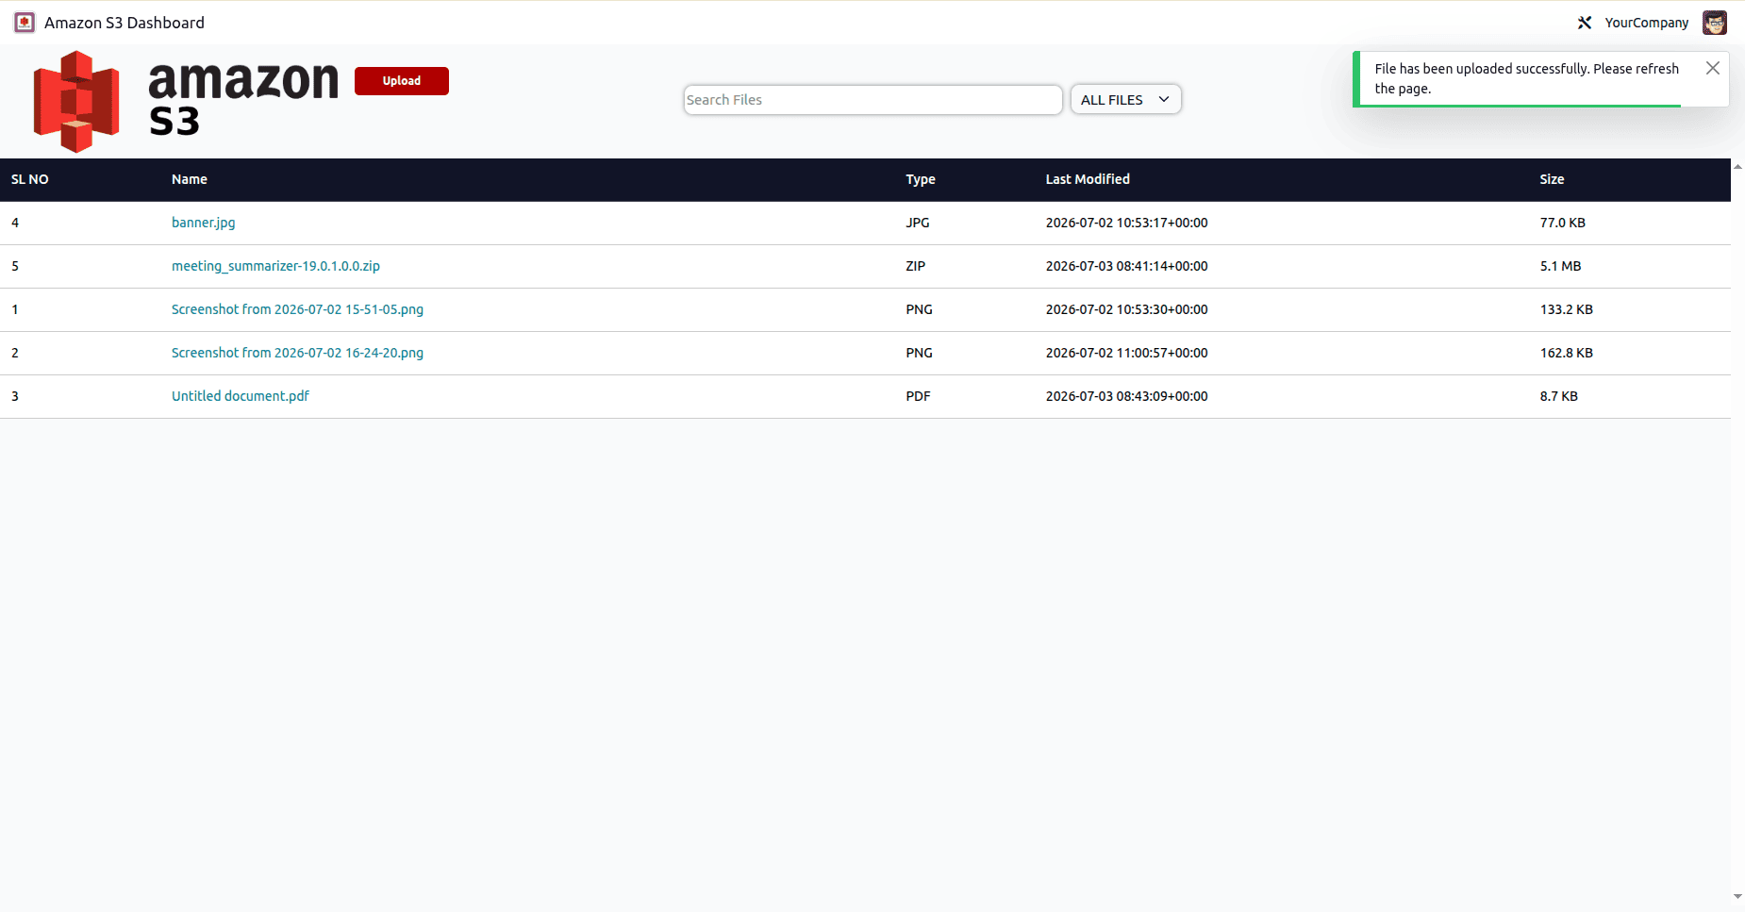Click the 162.8 KB size value
The image size is (1745, 912).
point(1567,353)
